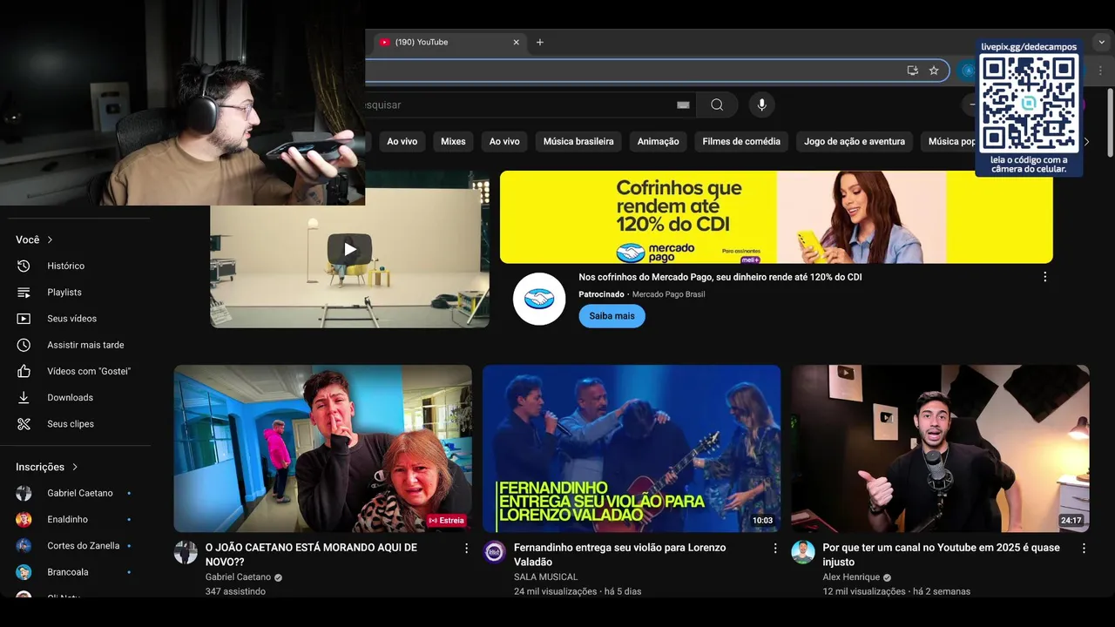Open the browser tab search dropdown
1115x627 pixels.
point(1101,42)
